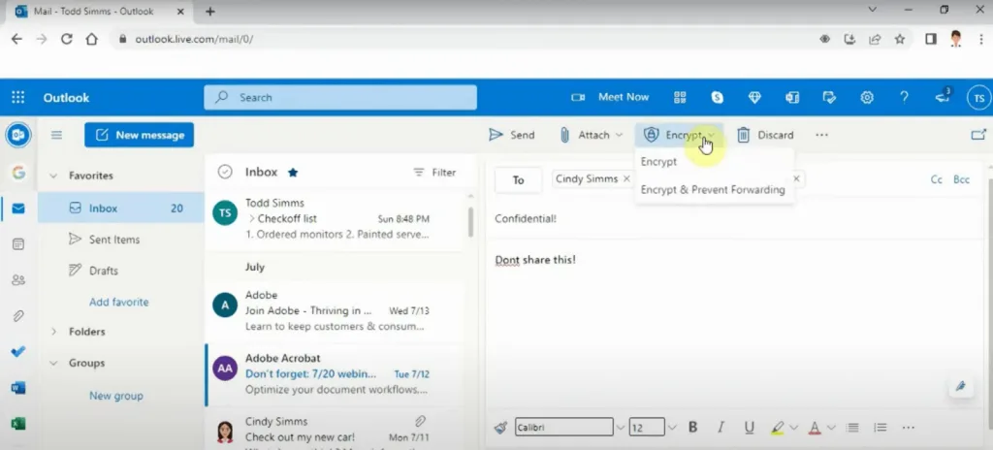Click the Add favorite link
The image size is (993, 450).
(x=118, y=302)
